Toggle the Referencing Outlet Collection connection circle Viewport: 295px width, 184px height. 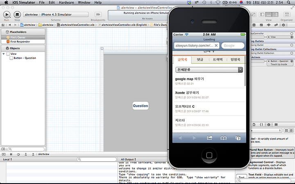coord(292,53)
